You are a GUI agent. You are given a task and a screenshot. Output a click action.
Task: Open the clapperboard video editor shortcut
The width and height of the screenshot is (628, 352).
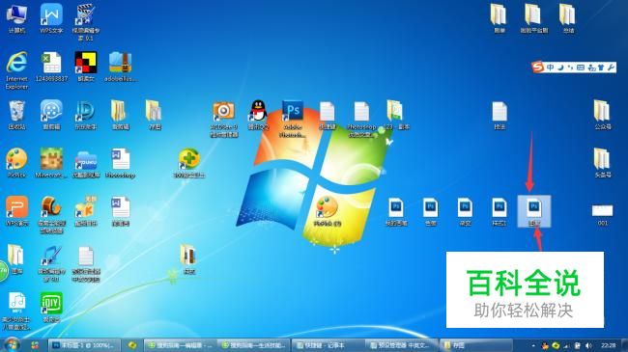(x=86, y=21)
